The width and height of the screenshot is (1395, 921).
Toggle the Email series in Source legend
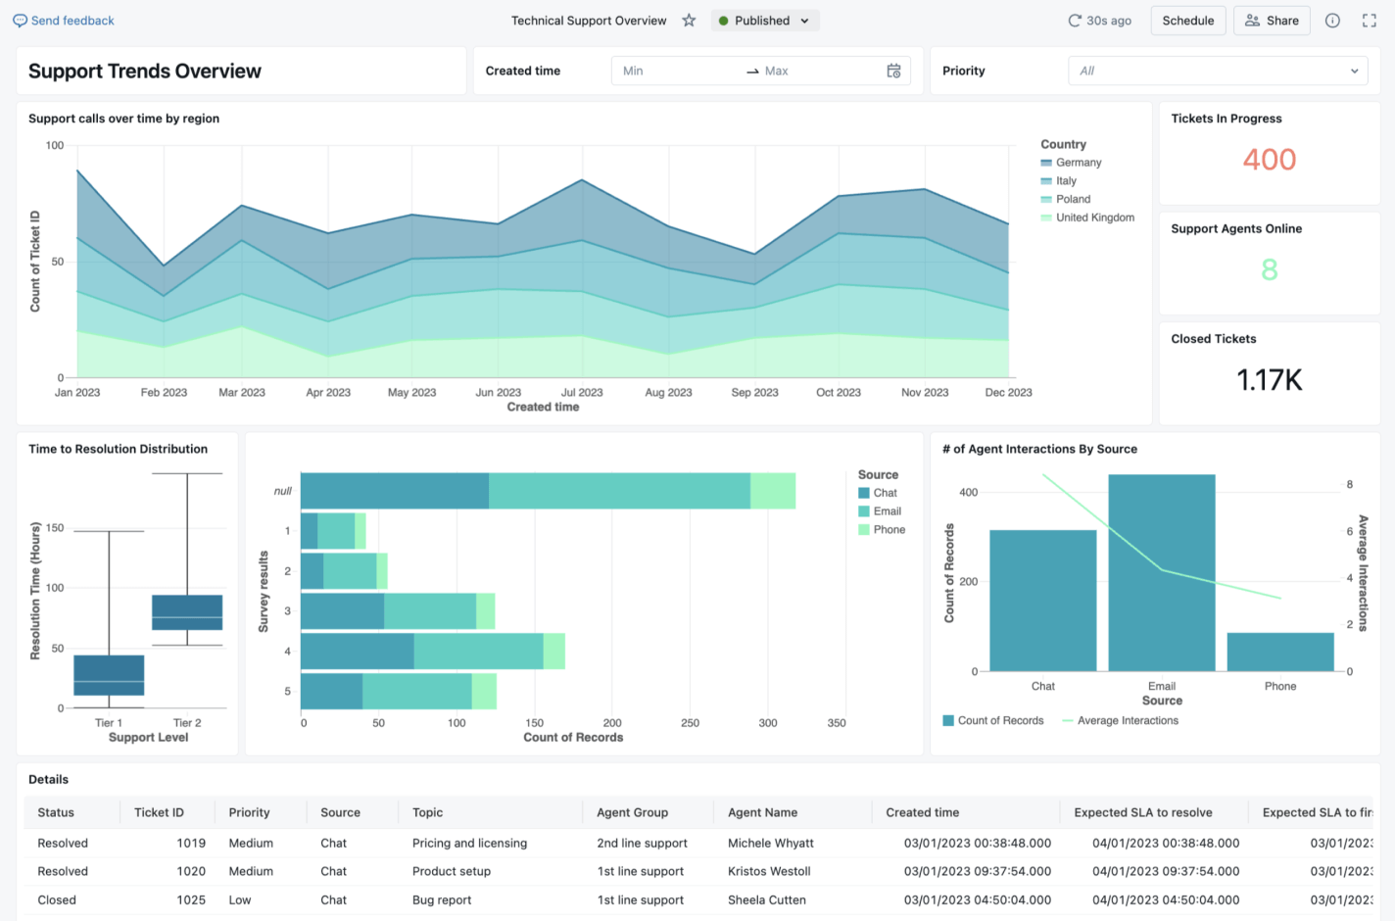click(x=887, y=511)
